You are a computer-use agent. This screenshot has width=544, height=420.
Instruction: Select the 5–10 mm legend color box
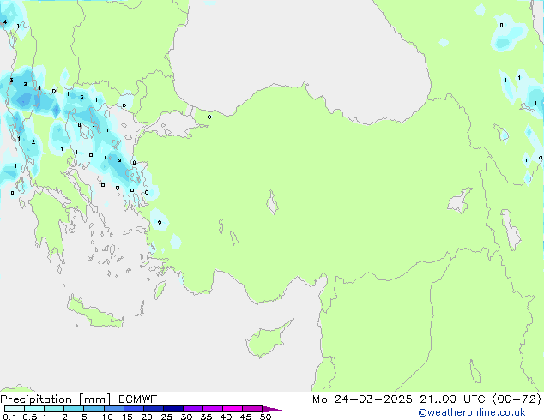coord(94,409)
